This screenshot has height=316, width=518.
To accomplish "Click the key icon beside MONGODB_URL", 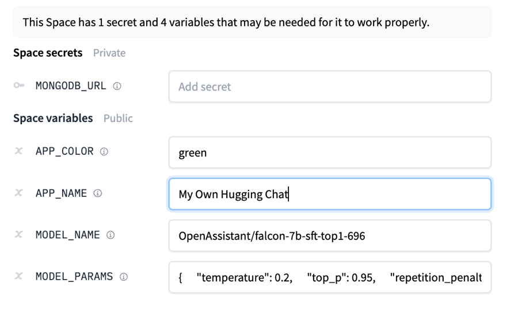I will [x=19, y=86].
